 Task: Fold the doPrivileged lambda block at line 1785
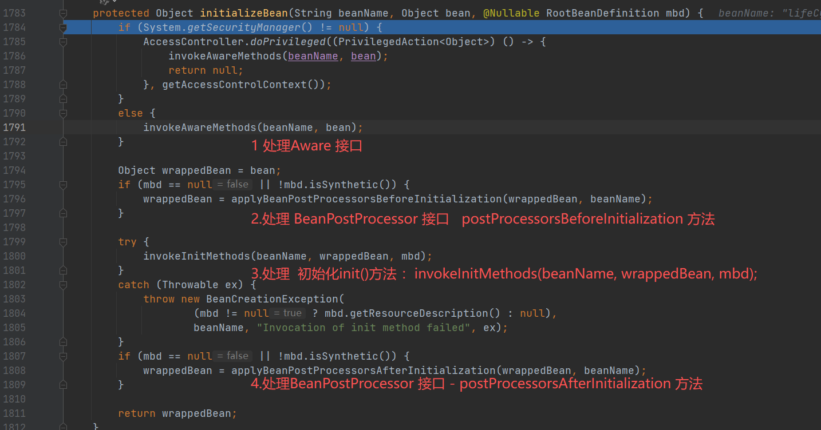point(63,42)
